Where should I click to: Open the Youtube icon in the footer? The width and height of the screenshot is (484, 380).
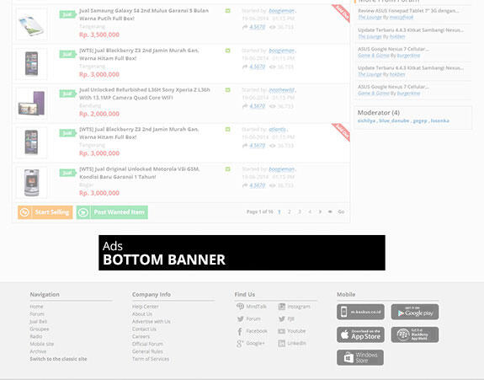click(281, 331)
